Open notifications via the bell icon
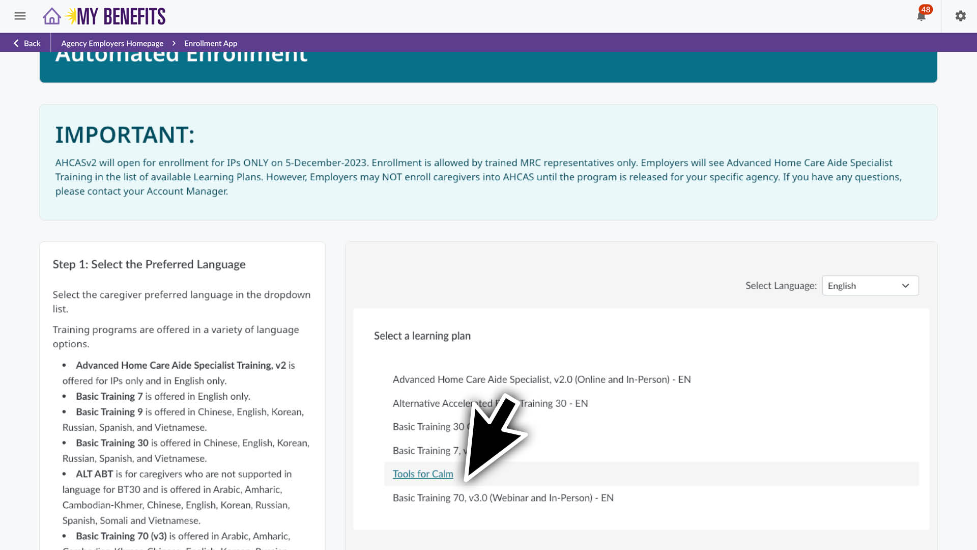This screenshot has width=977, height=550. pyautogui.click(x=921, y=17)
